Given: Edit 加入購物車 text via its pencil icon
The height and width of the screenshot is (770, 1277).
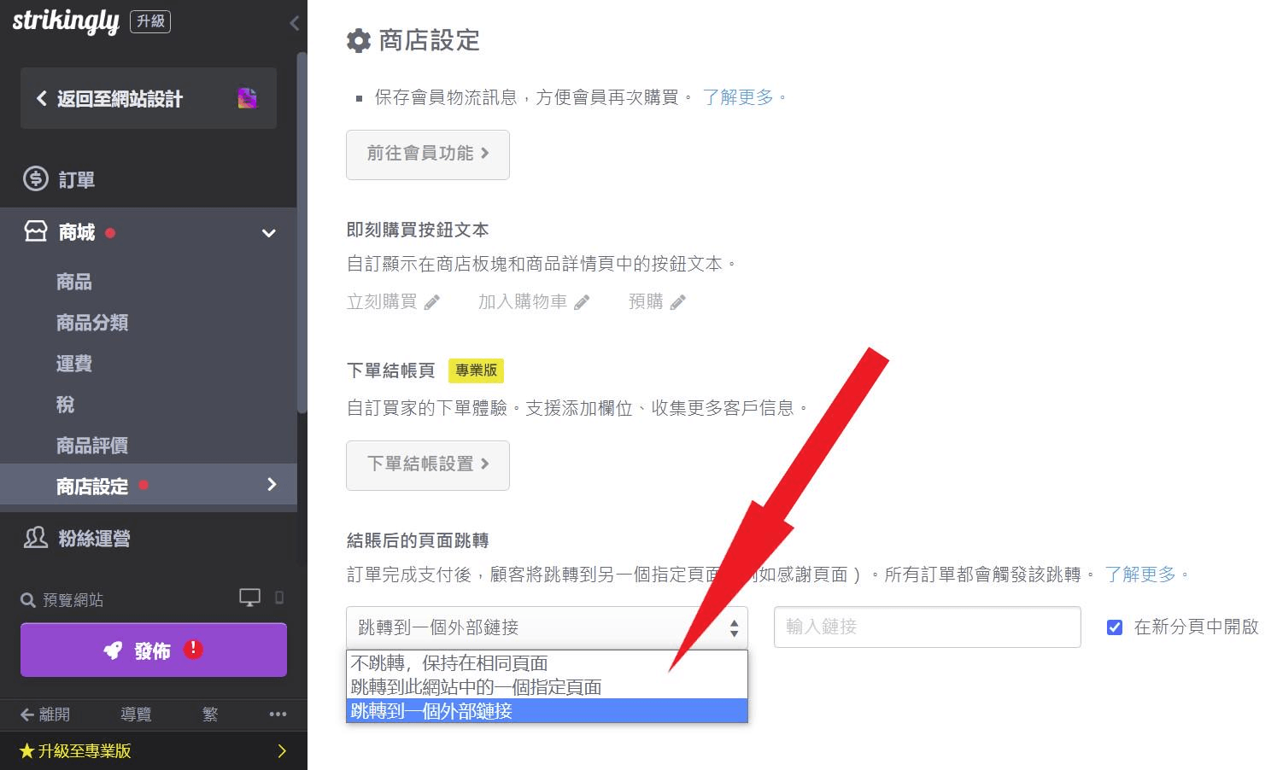Looking at the screenshot, I should tap(583, 300).
